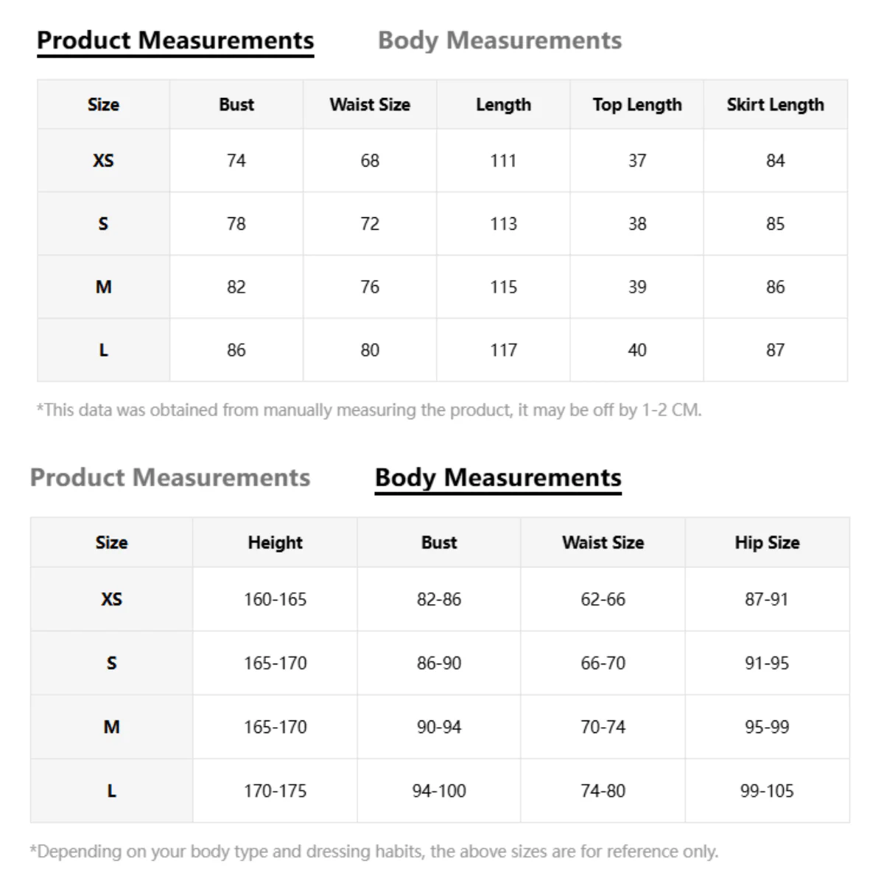
Task: Click the 117 length value for size L
Action: click(503, 350)
